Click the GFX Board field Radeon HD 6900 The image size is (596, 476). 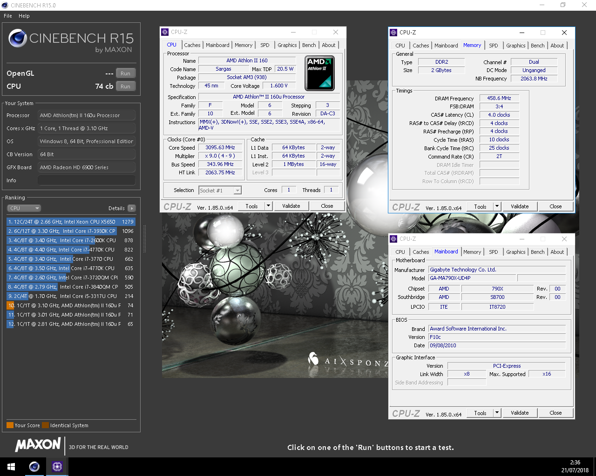(87, 167)
